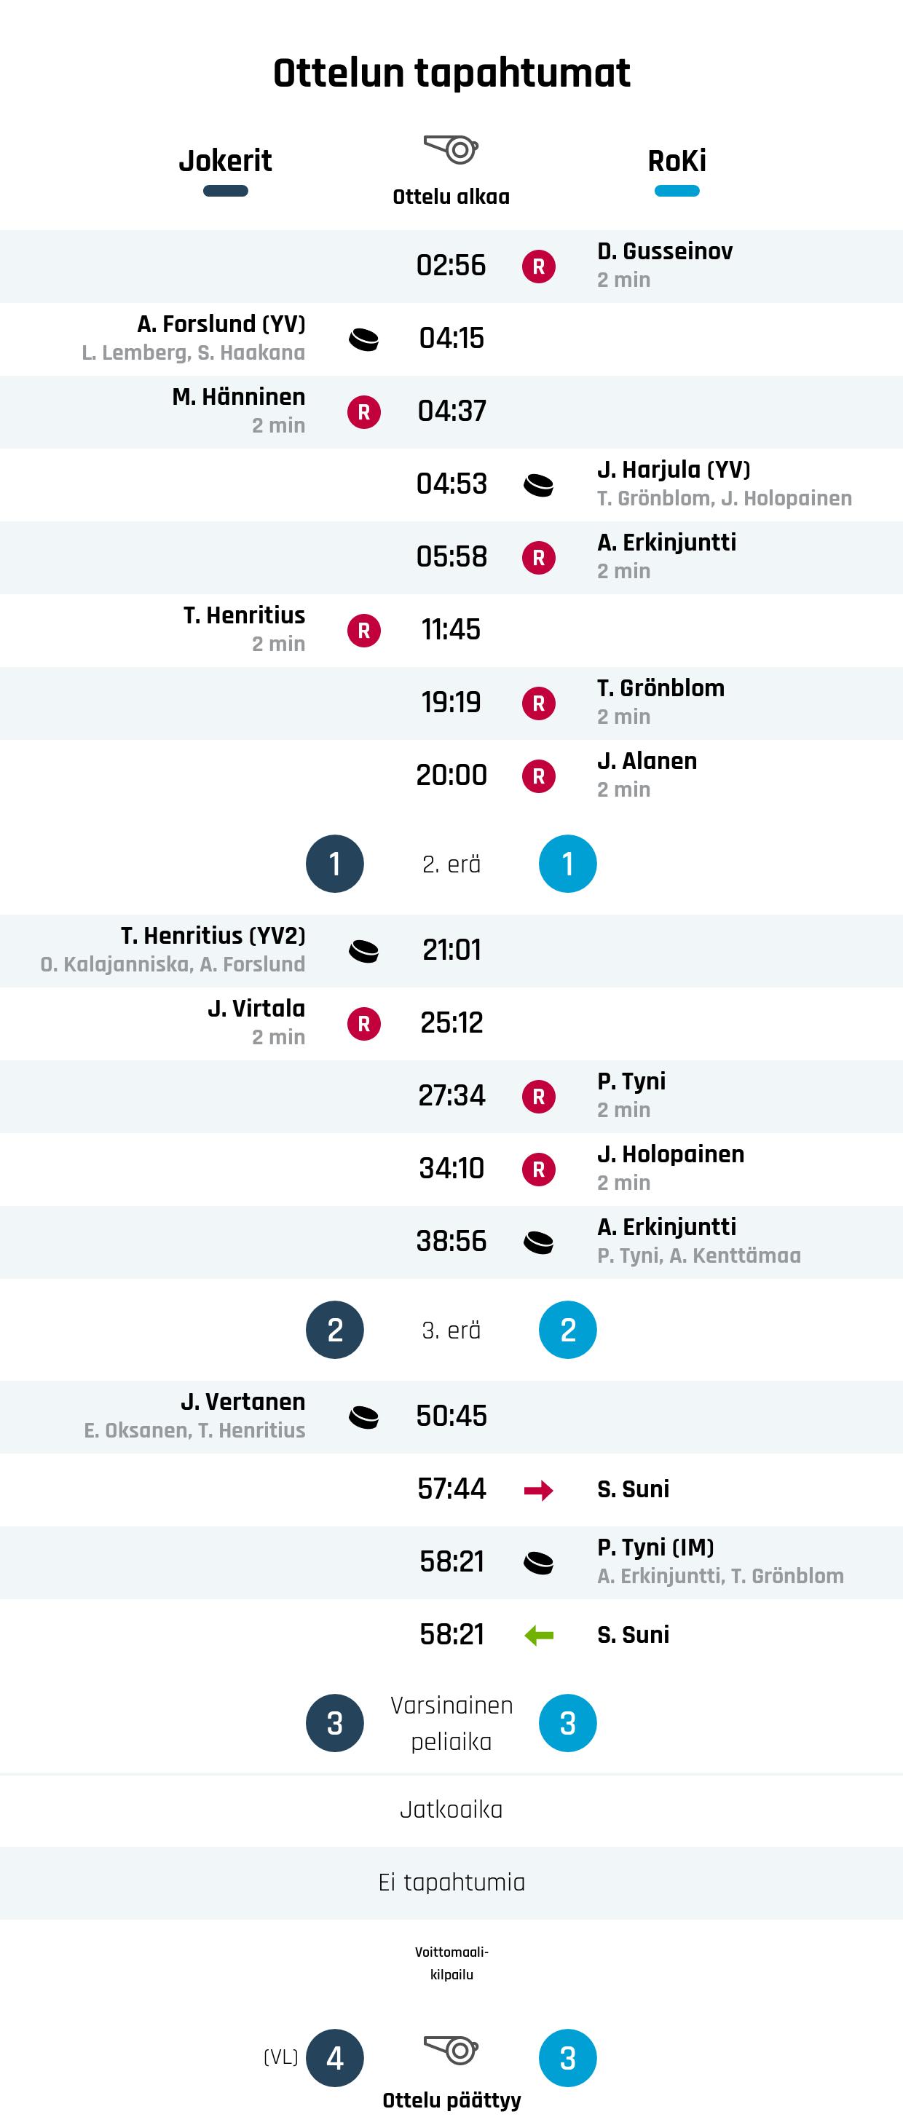Click player name A. Forslund (YV)
The image size is (903, 2125).
tap(221, 324)
